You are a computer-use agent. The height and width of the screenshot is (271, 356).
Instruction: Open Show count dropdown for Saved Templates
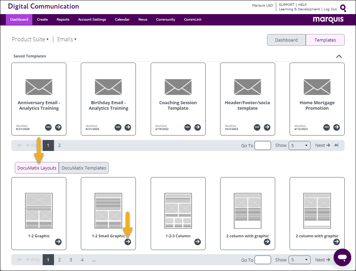[300, 145]
